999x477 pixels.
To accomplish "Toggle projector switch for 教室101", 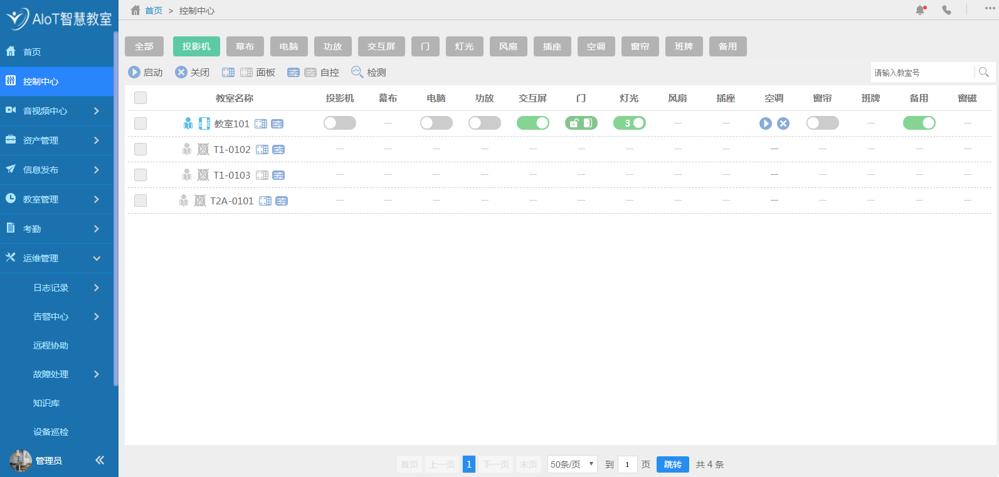I will (339, 123).
